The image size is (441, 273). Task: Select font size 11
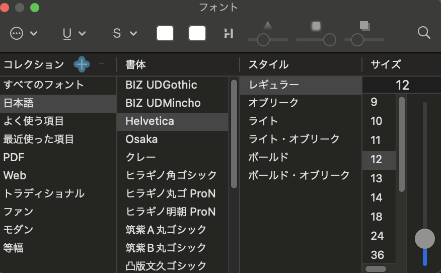pyautogui.click(x=379, y=141)
